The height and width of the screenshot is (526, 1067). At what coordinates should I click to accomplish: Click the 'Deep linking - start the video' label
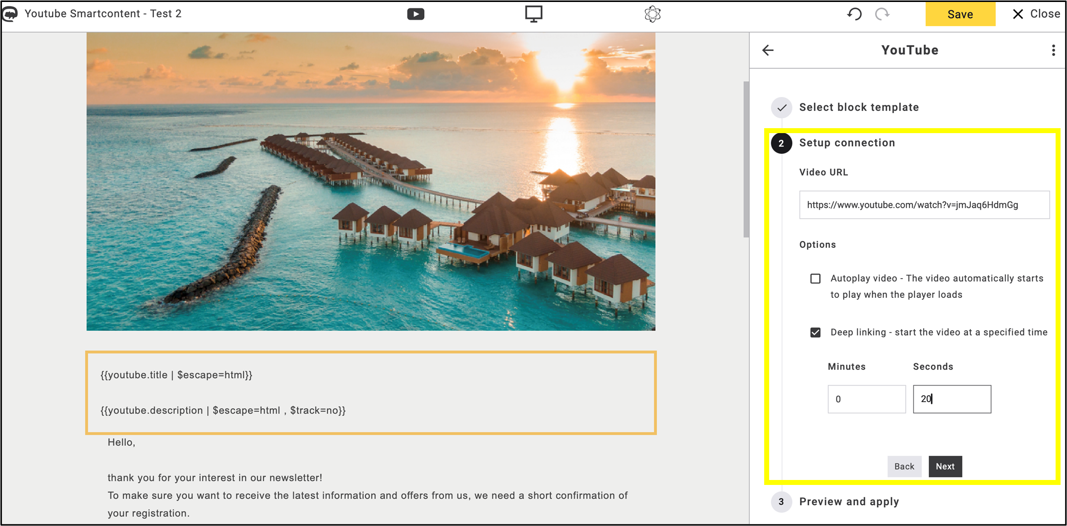[x=939, y=333]
